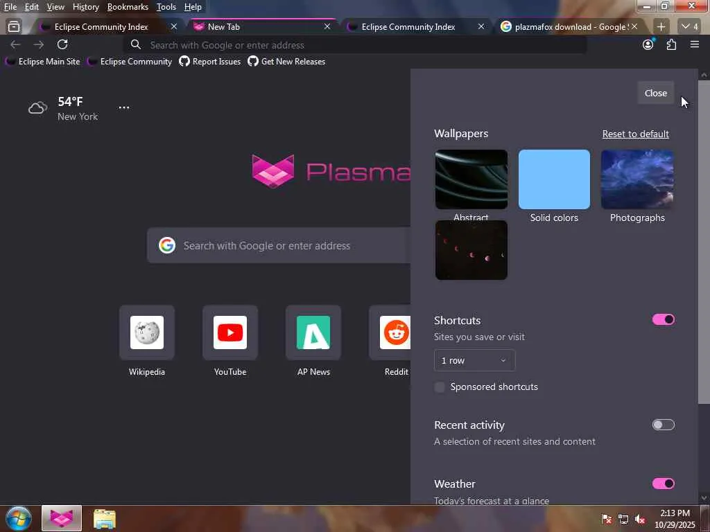
Task: Click the 54°F temperature reading
Action: [70, 101]
